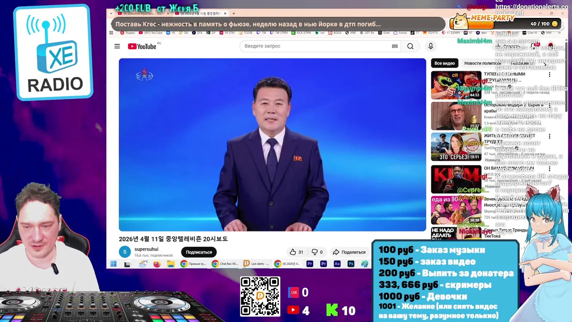Open the VK bookmark
572x322 pixels.
(171, 33)
